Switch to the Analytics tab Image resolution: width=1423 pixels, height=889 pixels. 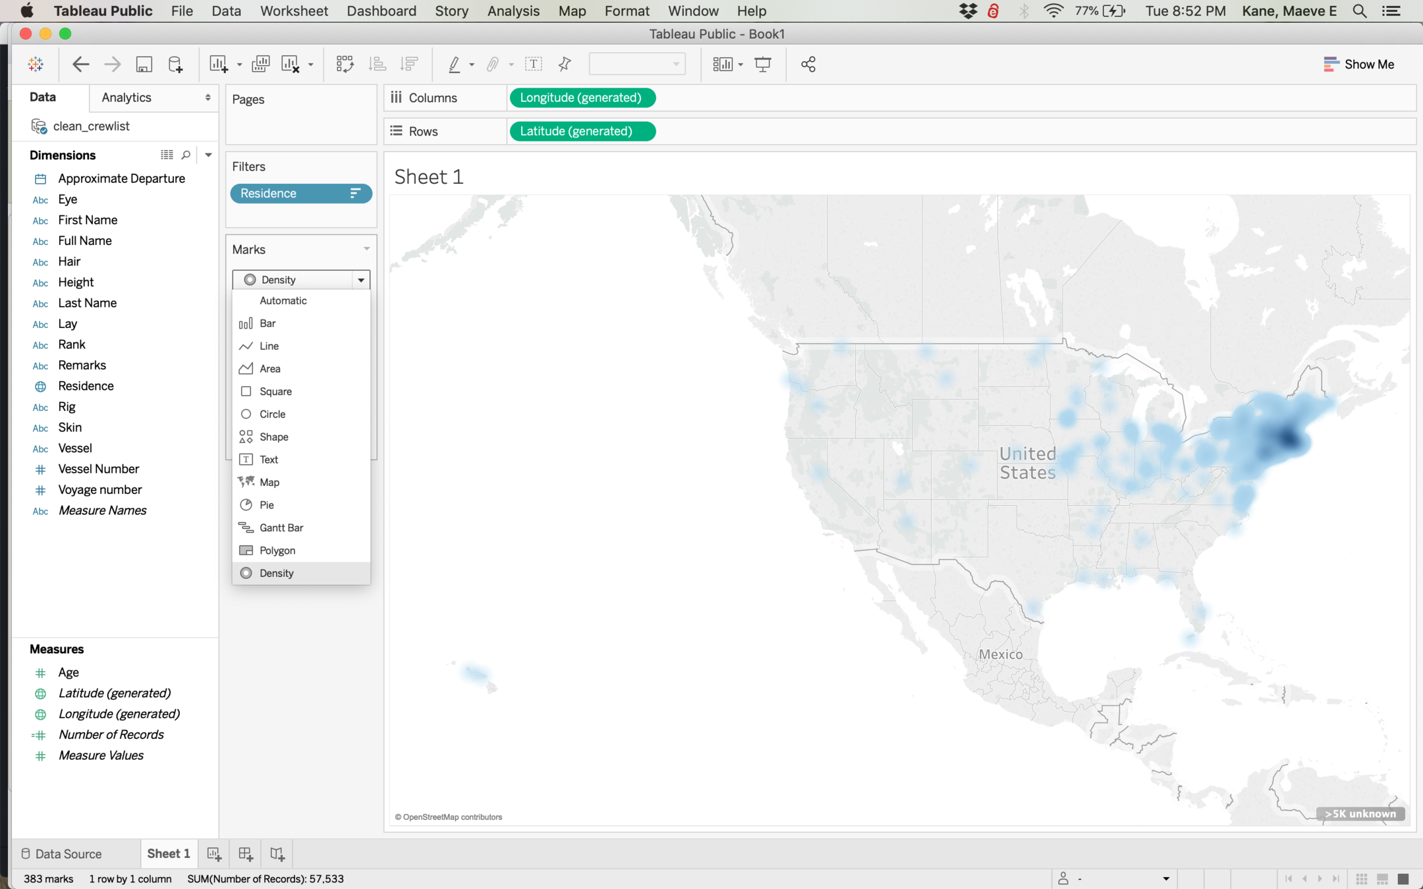pos(126,97)
